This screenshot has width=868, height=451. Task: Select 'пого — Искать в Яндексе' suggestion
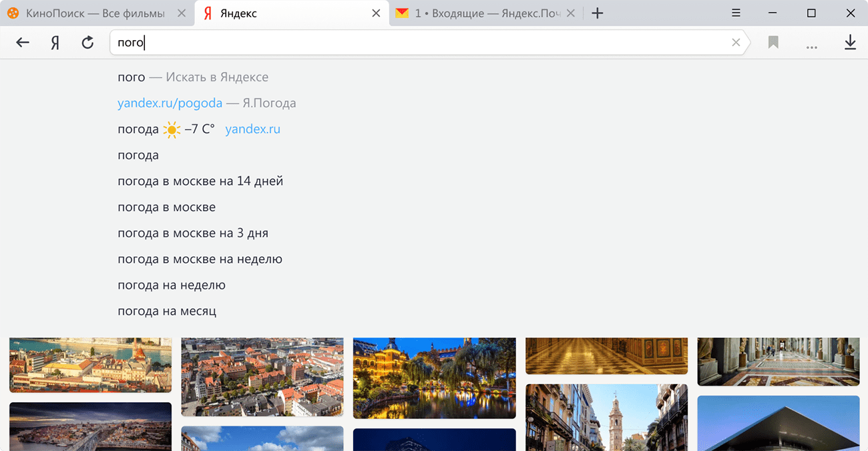tap(193, 77)
